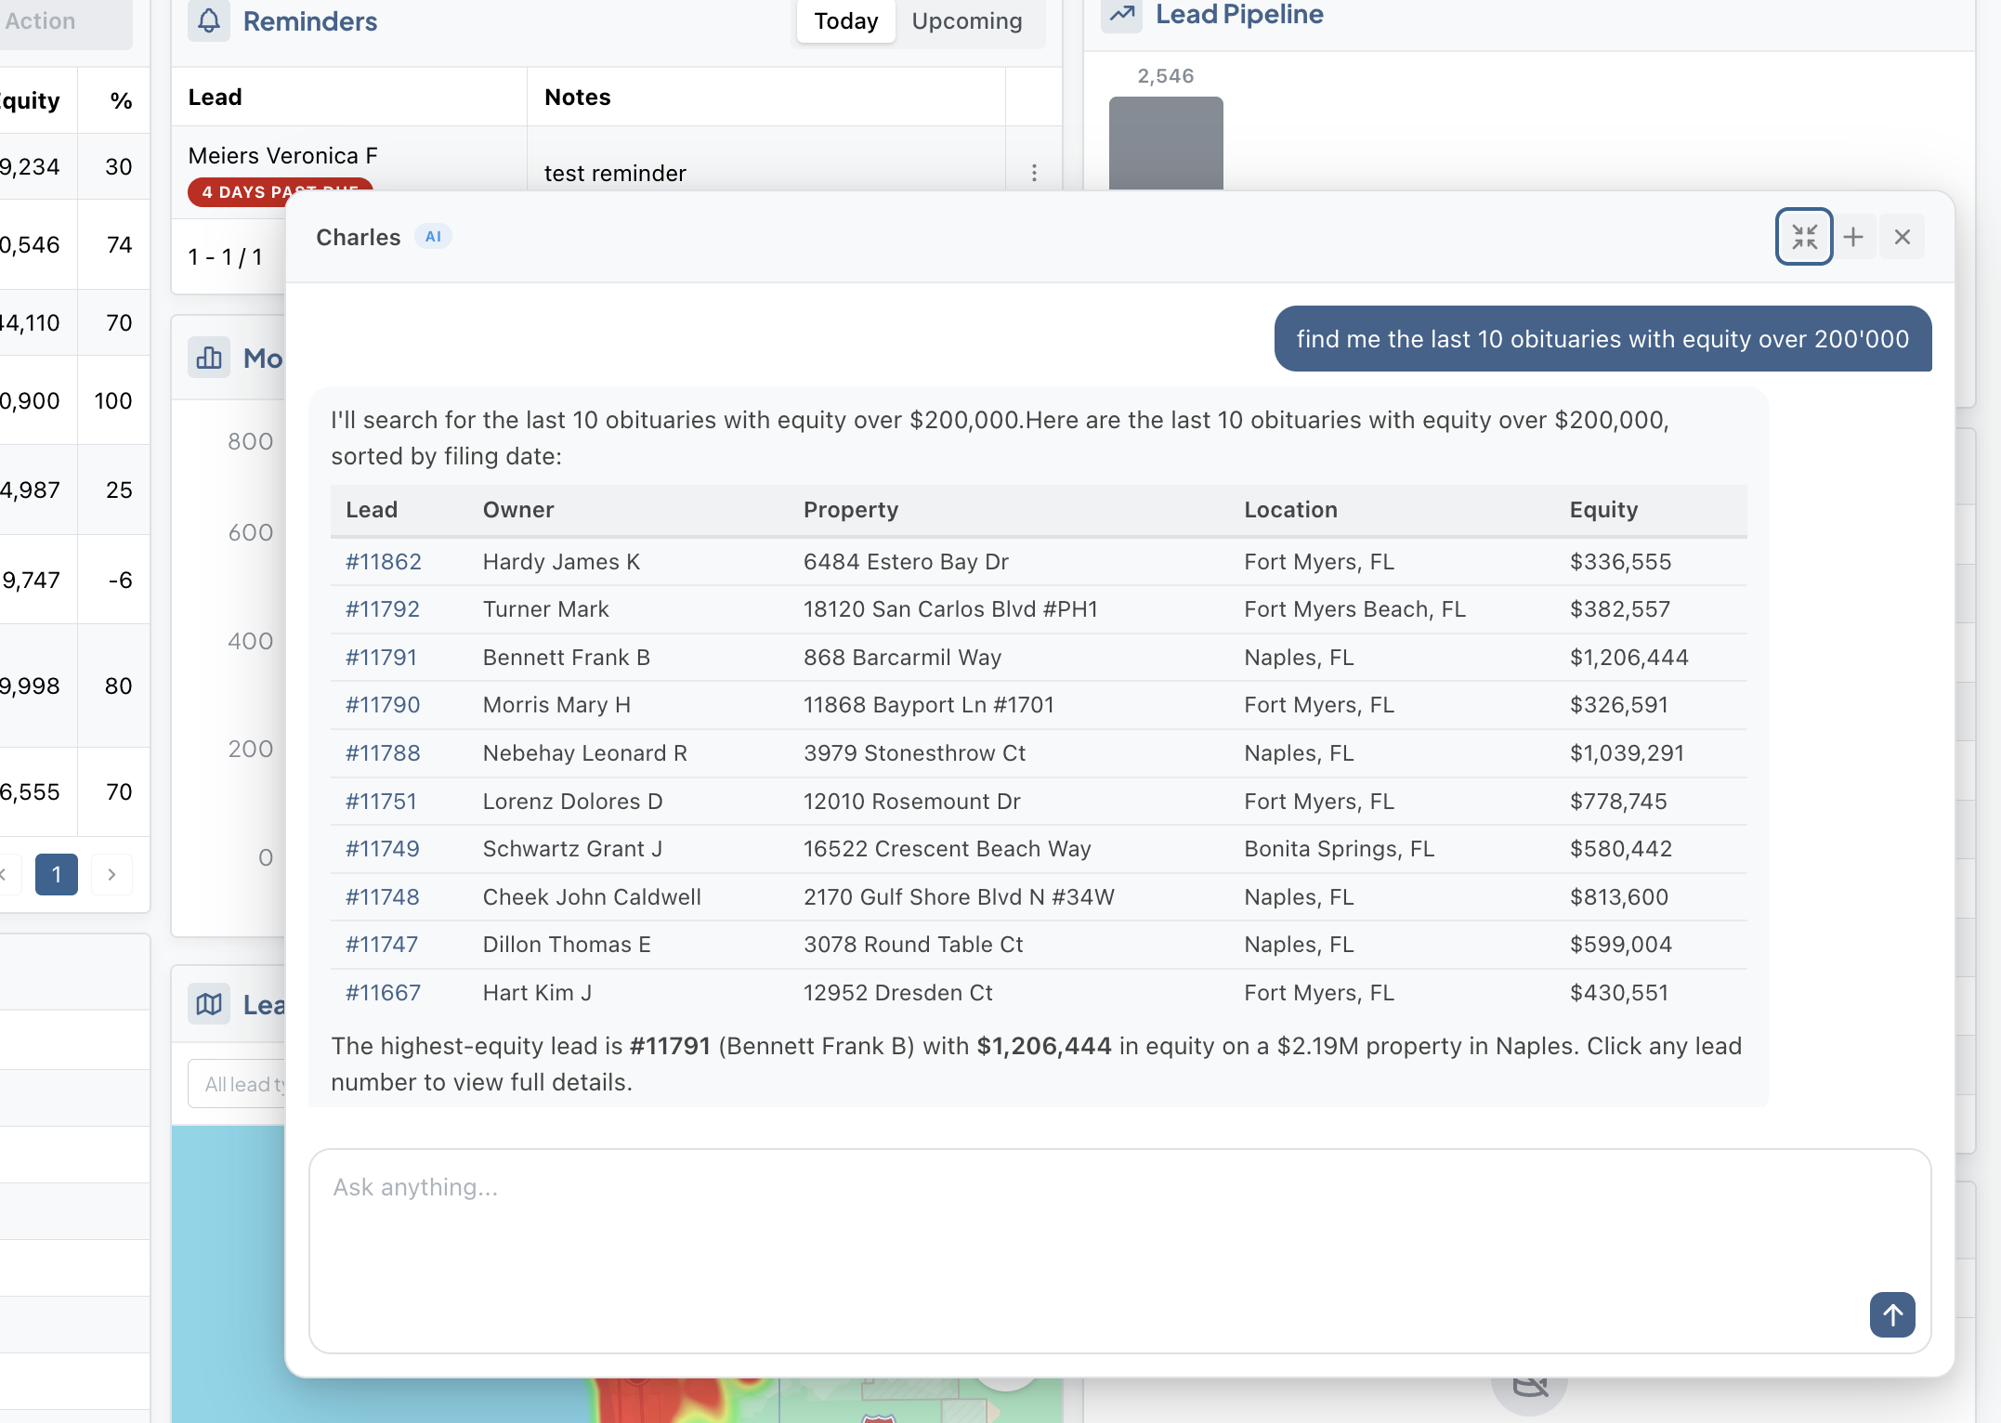
Task: Click the map icon in Lea panel
Action: pos(209,1004)
